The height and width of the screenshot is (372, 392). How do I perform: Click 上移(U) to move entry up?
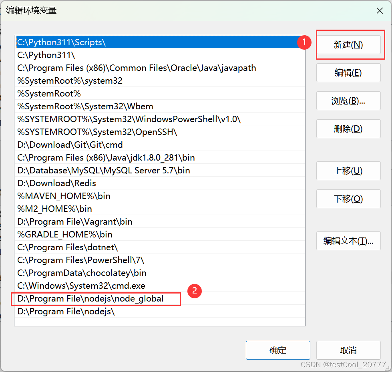click(348, 171)
